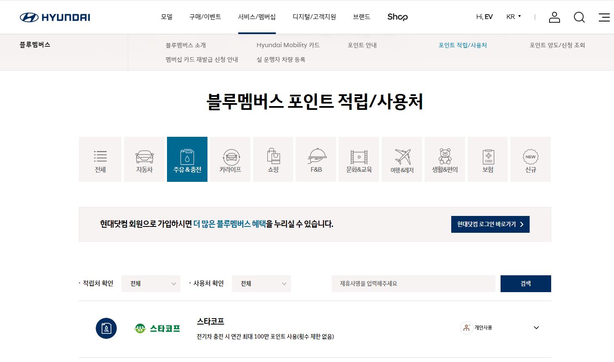Viewport: 614px width, 362px height.
Task: Open the hamburger menu icon
Action: (x=604, y=17)
